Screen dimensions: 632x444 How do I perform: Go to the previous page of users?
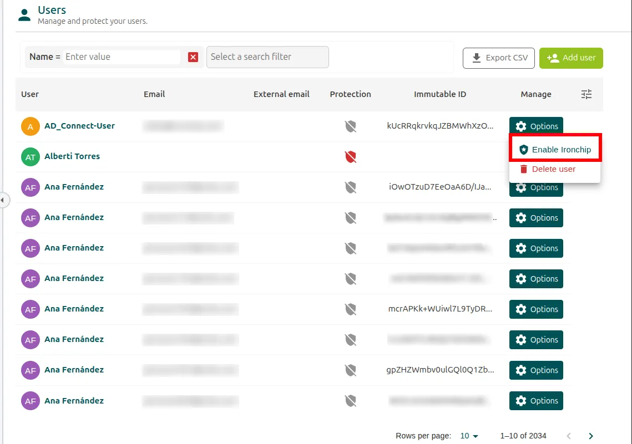569,436
